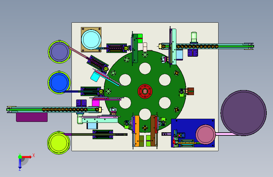Click the bright blue bowl feeder

pyautogui.click(x=59, y=83)
